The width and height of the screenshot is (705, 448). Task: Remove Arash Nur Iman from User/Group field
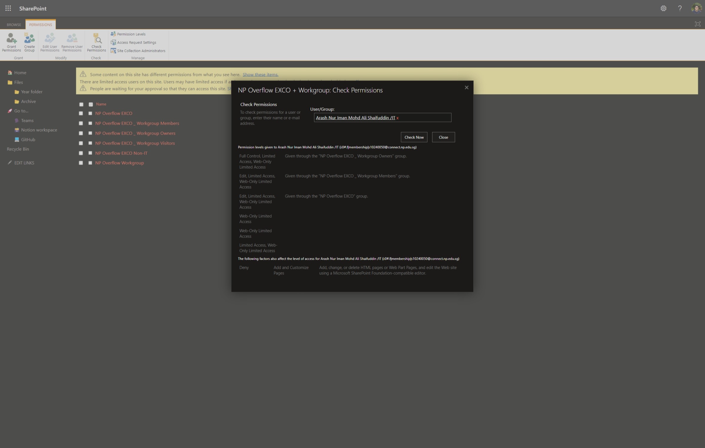point(397,118)
